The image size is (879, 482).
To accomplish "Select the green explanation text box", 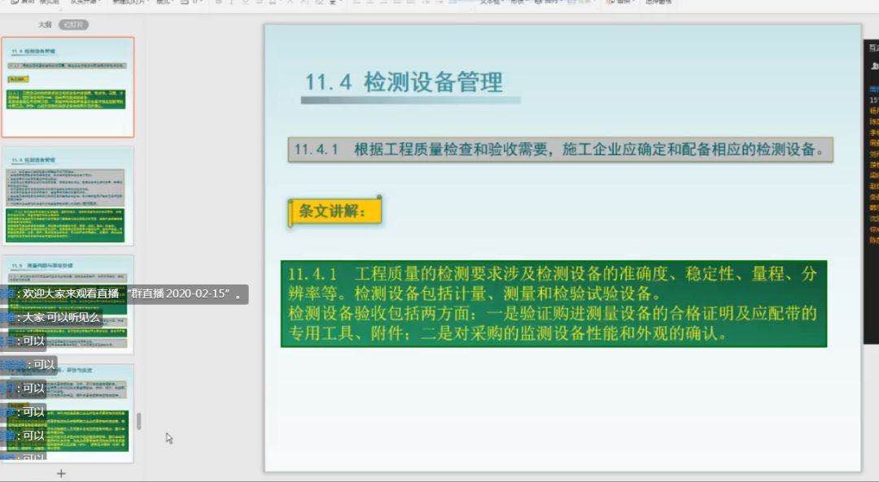I will click(553, 303).
